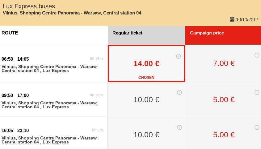The height and width of the screenshot is (149, 261).
Task: Select the 06:50 to 14:05 route row
Action: tap(54, 63)
